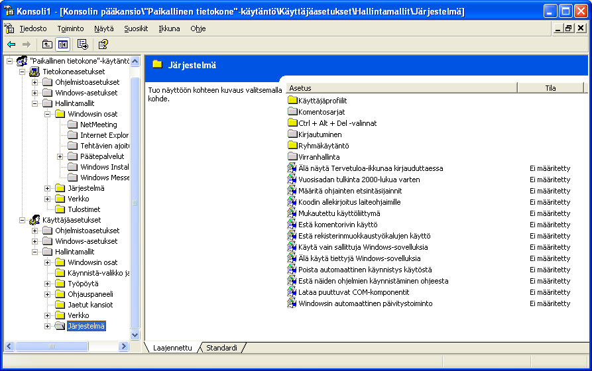Expand the Työpöytä tree node
This screenshot has width=592, height=371.
(48, 284)
